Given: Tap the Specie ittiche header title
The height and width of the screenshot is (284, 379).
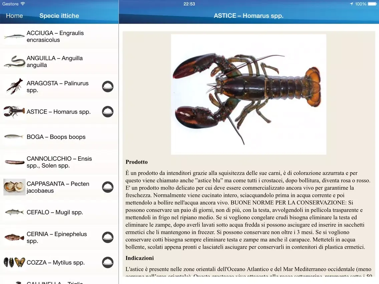Looking at the screenshot, I should point(59,16).
